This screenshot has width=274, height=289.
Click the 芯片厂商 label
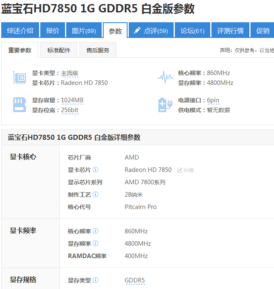coord(79,157)
